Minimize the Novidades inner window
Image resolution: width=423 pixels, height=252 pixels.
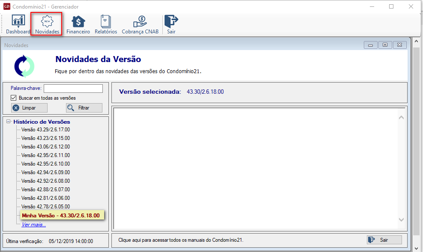pos(370,45)
